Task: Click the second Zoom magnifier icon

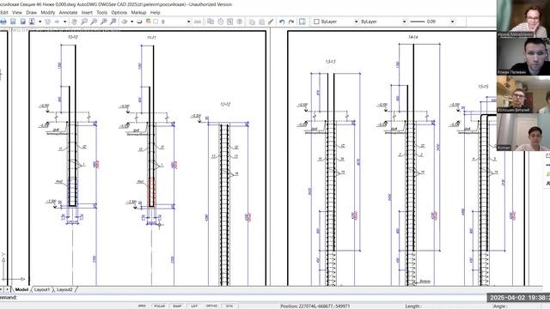Action: (94, 21)
